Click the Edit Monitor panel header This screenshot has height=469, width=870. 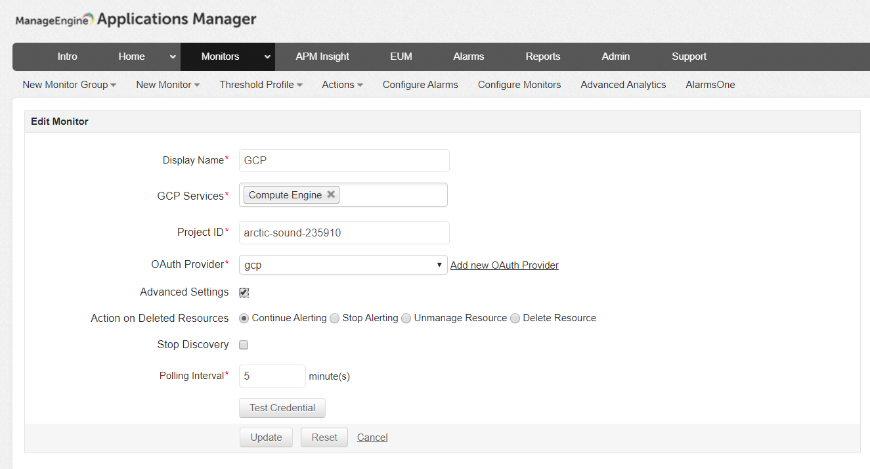443,122
